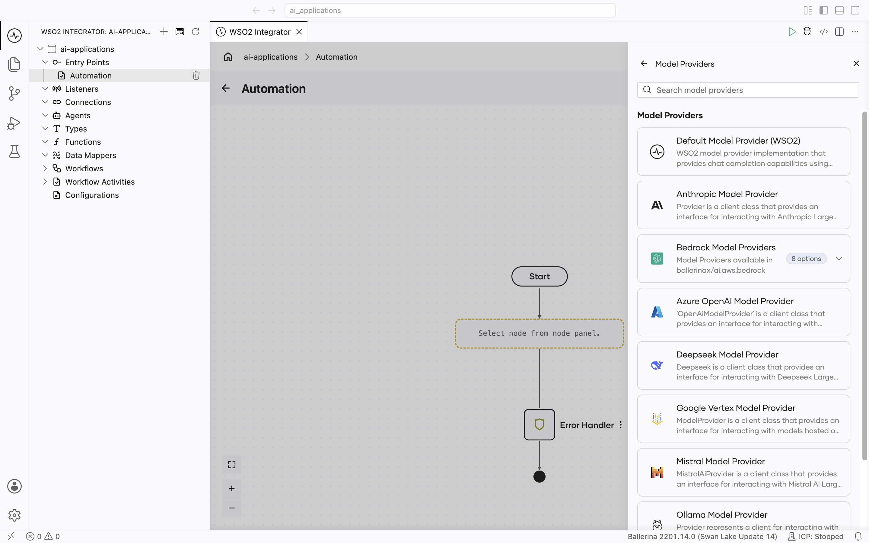This screenshot has width=869, height=543.
Task: Expand the Workflows tree node
Action: 45,168
